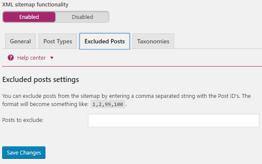Switch XML sitemap functionality to Disabled
Screen dimensions: 262x164
[x=82, y=17]
